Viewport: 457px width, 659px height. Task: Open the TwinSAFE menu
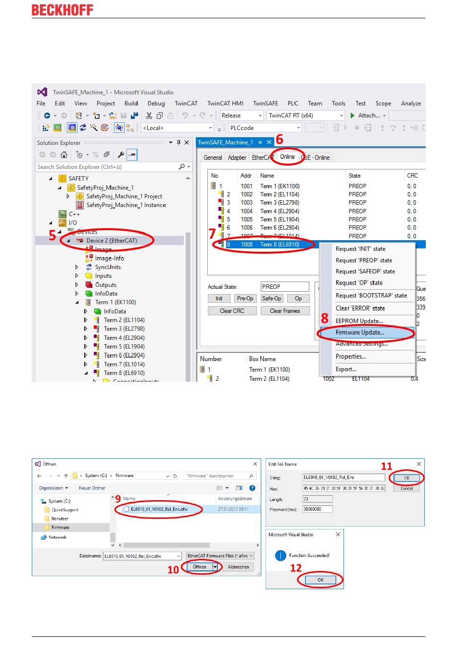(x=266, y=103)
